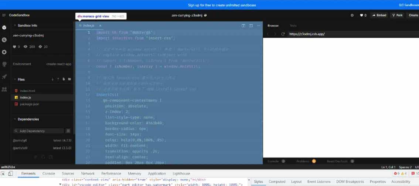Click the browser preview refresh icon
The height and width of the screenshot is (186, 419).
tap(283, 34)
